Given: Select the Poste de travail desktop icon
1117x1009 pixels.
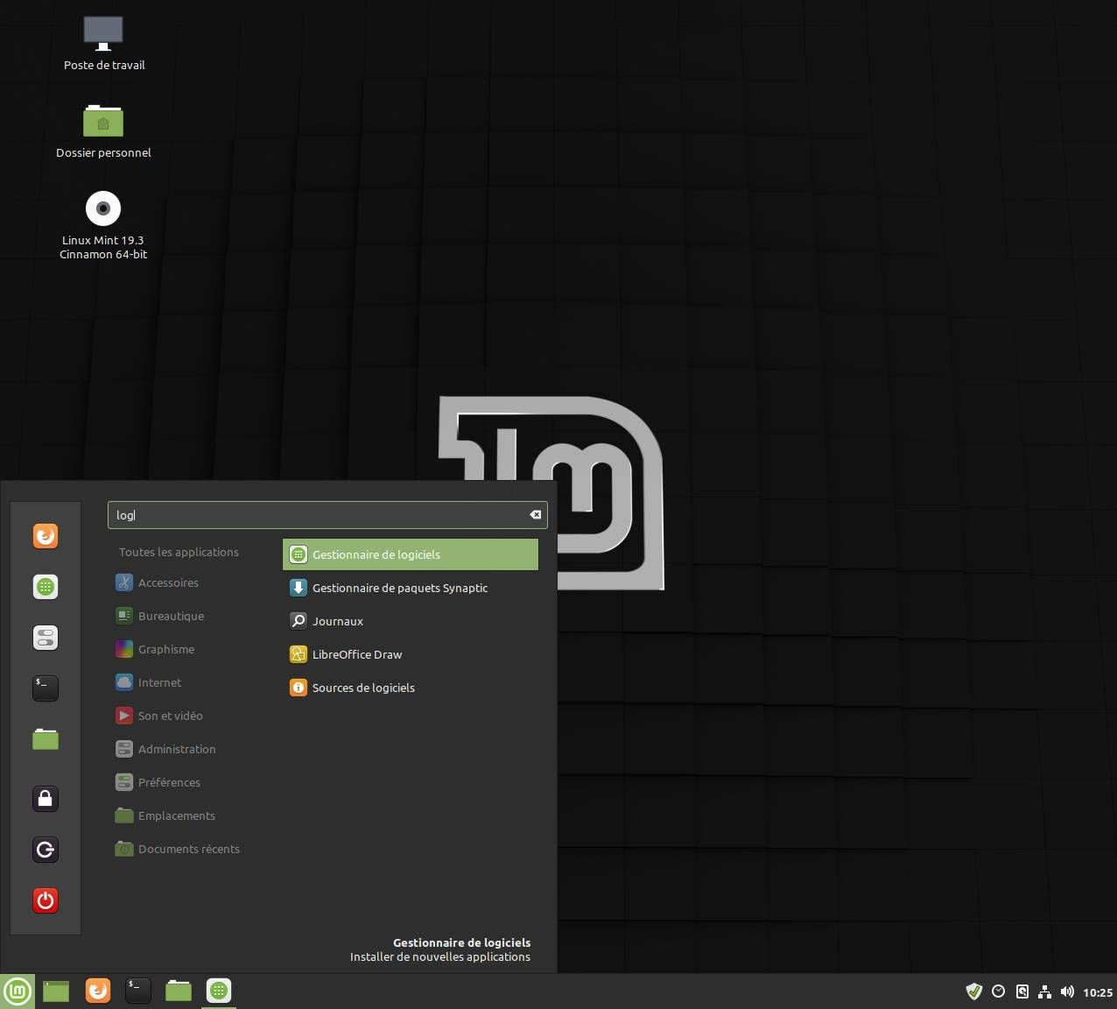Looking at the screenshot, I should 103,43.
